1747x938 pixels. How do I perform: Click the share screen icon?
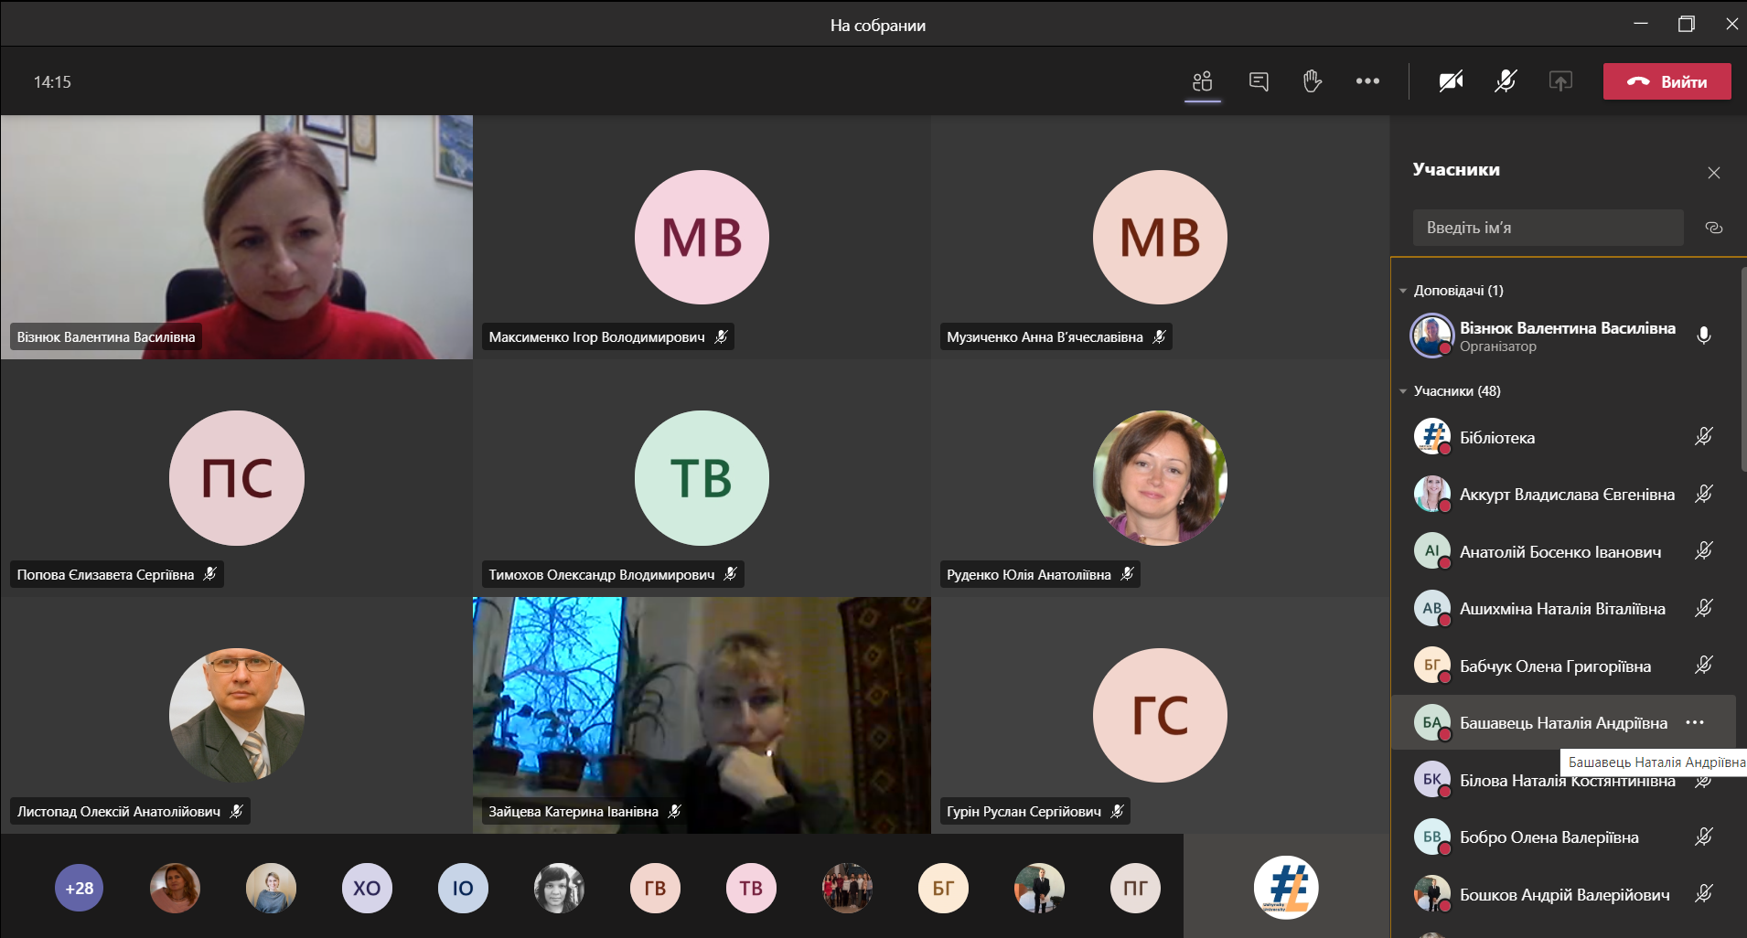[1560, 81]
